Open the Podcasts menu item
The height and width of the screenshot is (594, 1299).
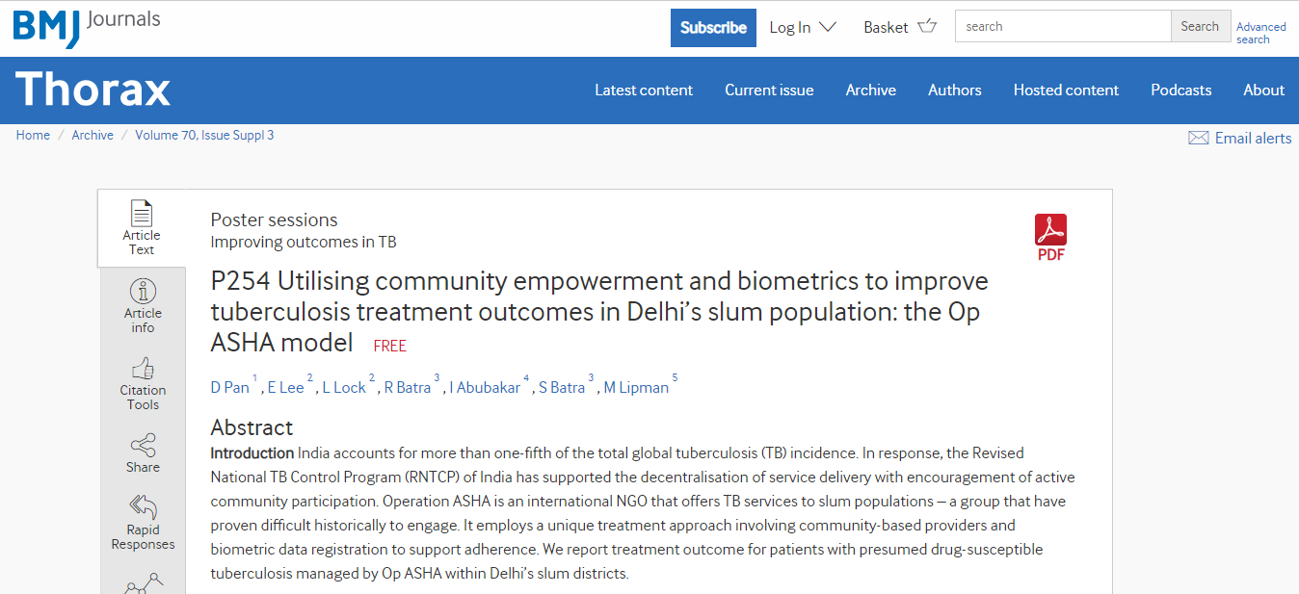pos(1181,90)
